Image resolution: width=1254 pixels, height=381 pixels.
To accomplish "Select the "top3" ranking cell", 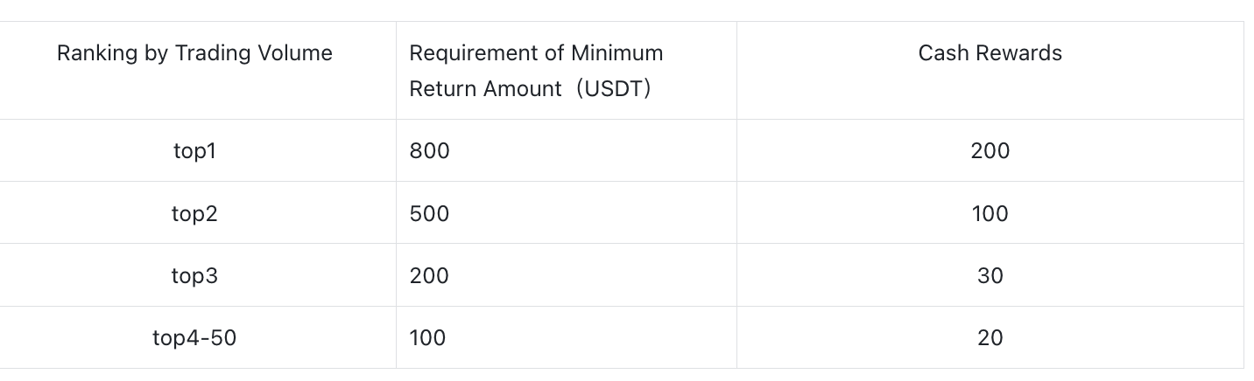I will pyautogui.click(x=194, y=276).
